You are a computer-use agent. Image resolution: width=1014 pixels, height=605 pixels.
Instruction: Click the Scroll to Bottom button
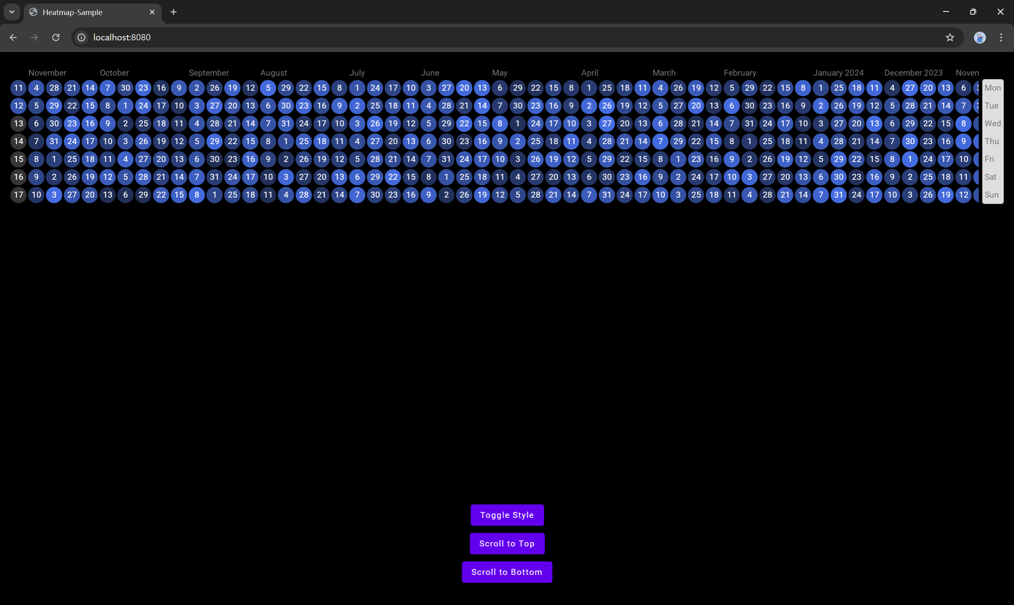coord(507,572)
